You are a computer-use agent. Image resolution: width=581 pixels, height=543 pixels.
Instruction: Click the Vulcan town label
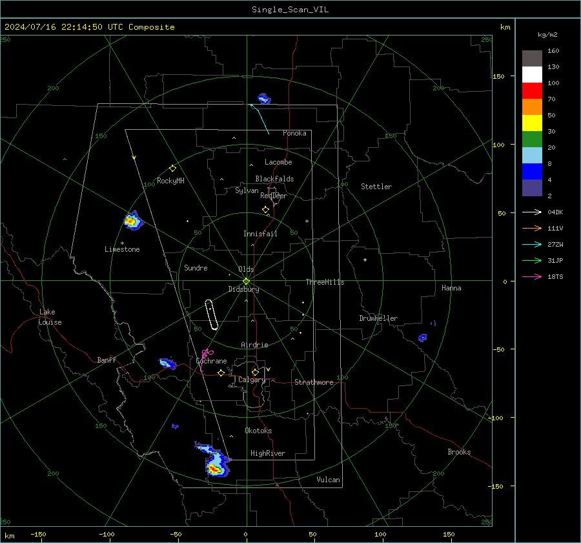point(328,480)
